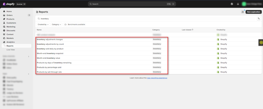Click the sort arrows icon button
The height and width of the screenshot is (109, 263).
(259, 19)
